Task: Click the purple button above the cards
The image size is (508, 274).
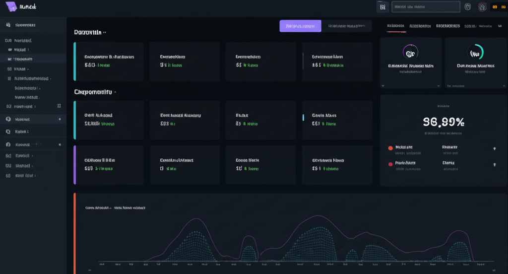Action: [x=300, y=26]
